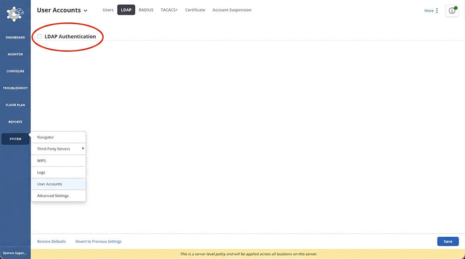Open Dashboard in the sidebar
Viewport: 465px width, 259px height.
15,38
